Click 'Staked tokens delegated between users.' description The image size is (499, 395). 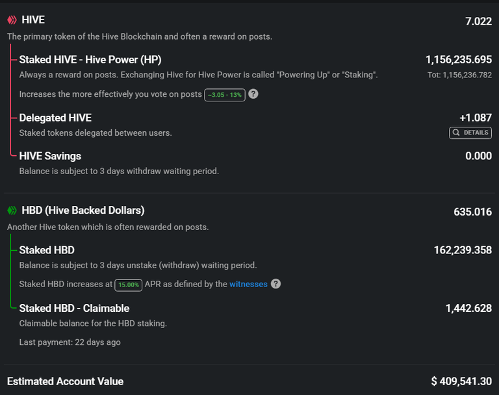coord(96,133)
